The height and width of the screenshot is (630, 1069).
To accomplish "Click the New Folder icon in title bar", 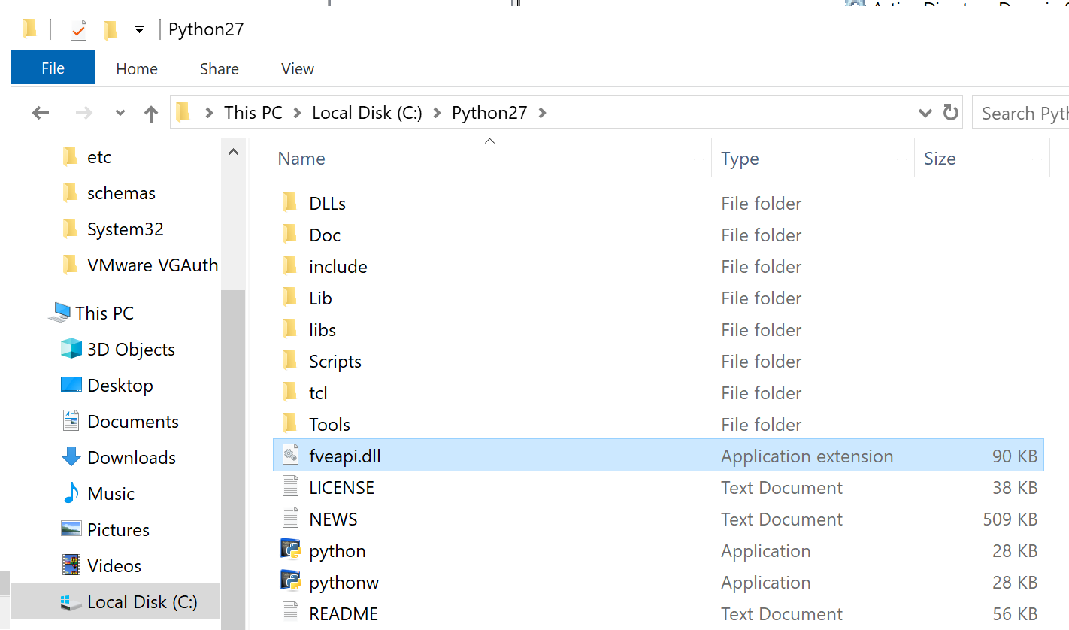I will point(111,30).
